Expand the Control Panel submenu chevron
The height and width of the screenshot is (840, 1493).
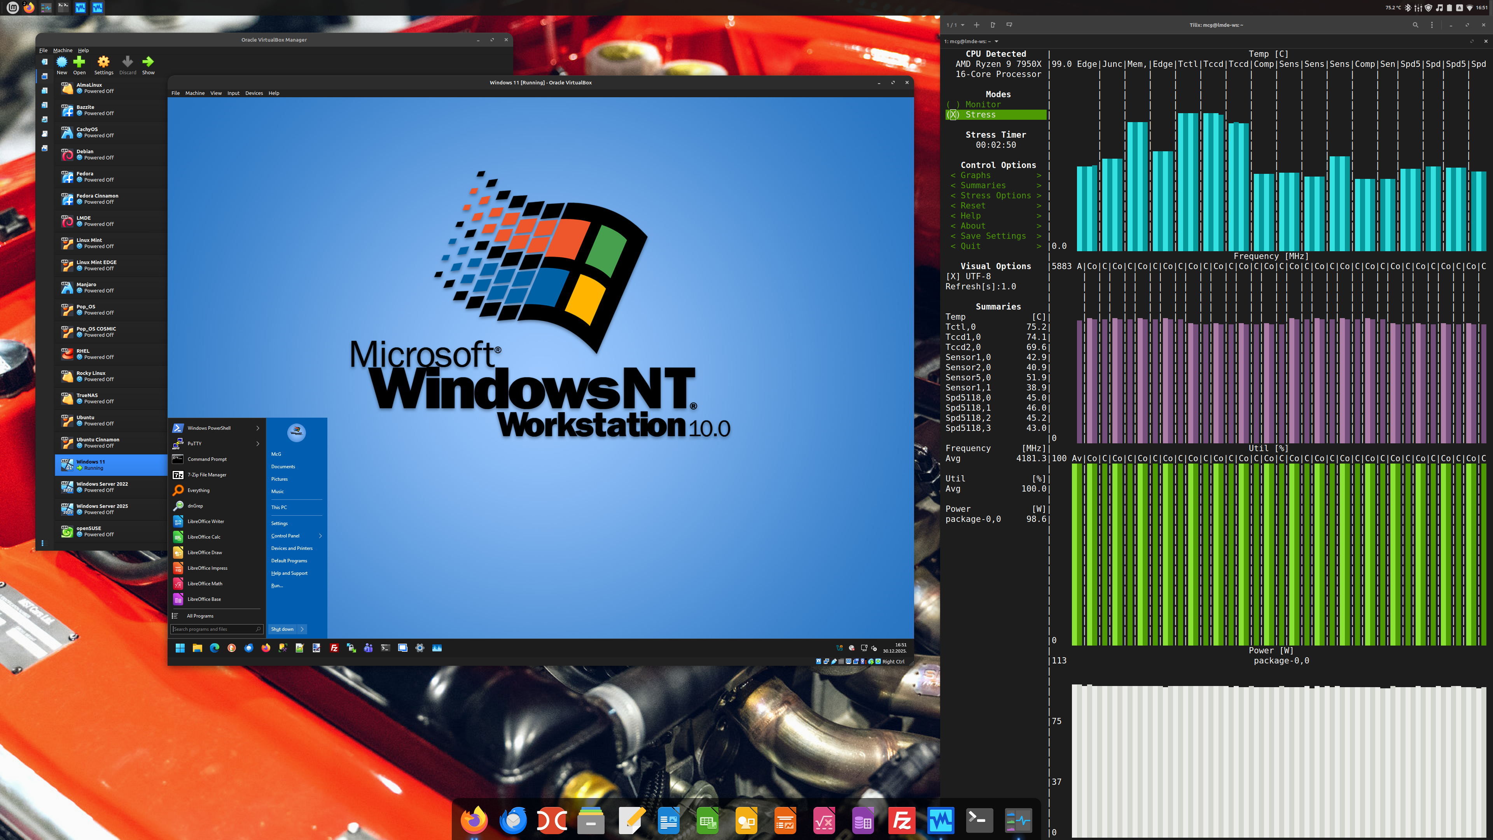(320, 535)
